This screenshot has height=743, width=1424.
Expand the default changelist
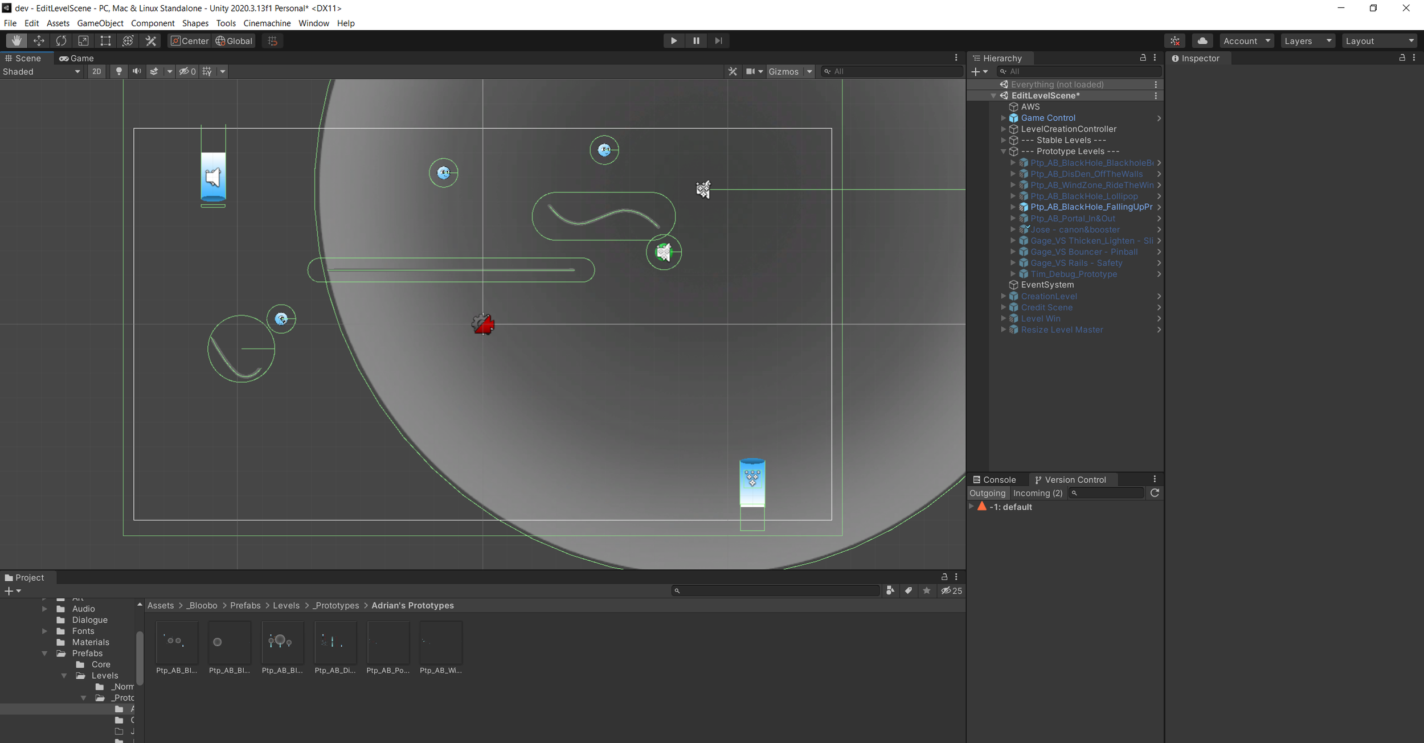point(972,507)
